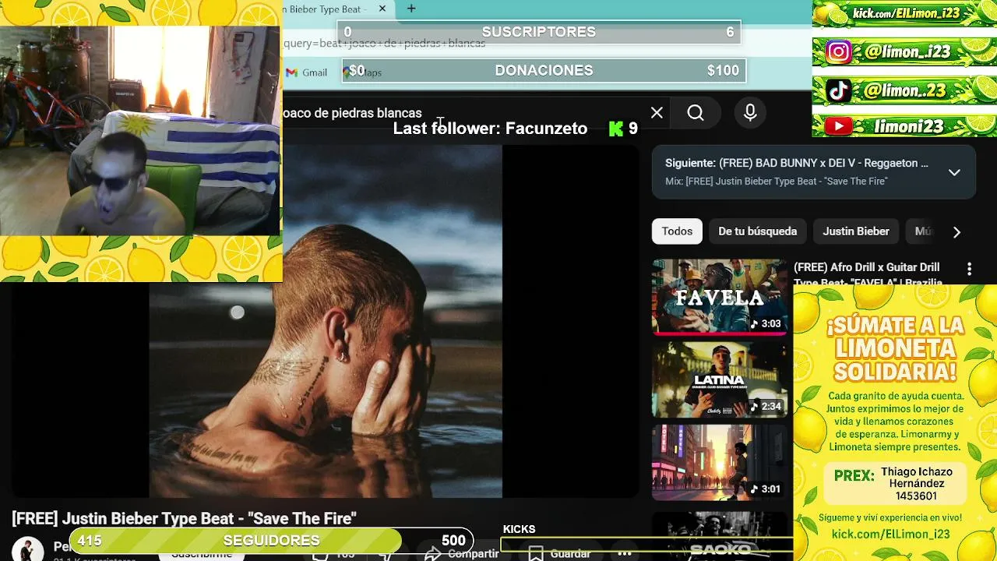Open the FAVELA Afro Drill video thumbnail
Viewport: 997px width, 561px height.
[720, 297]
